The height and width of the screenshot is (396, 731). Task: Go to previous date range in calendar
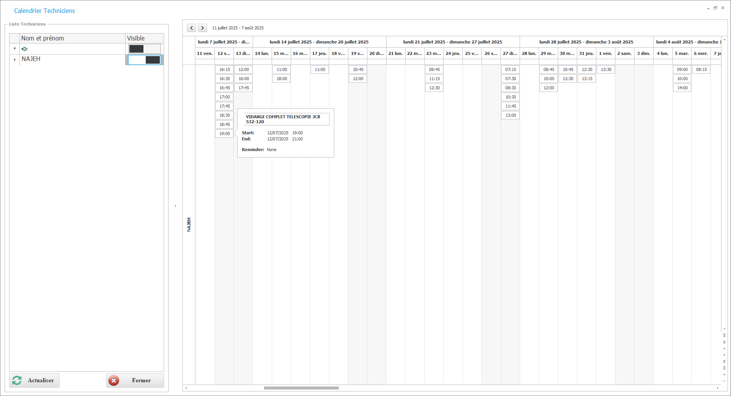pos(192,28)
